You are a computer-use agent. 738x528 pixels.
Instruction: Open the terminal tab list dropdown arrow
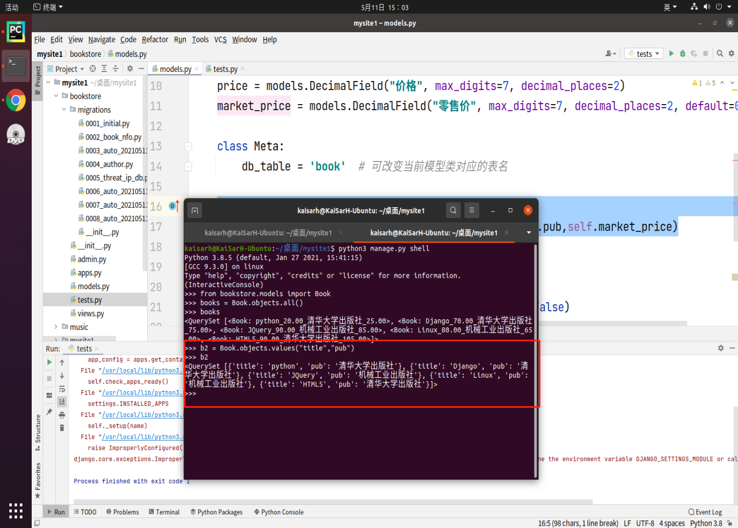click(x=529, y=233)
